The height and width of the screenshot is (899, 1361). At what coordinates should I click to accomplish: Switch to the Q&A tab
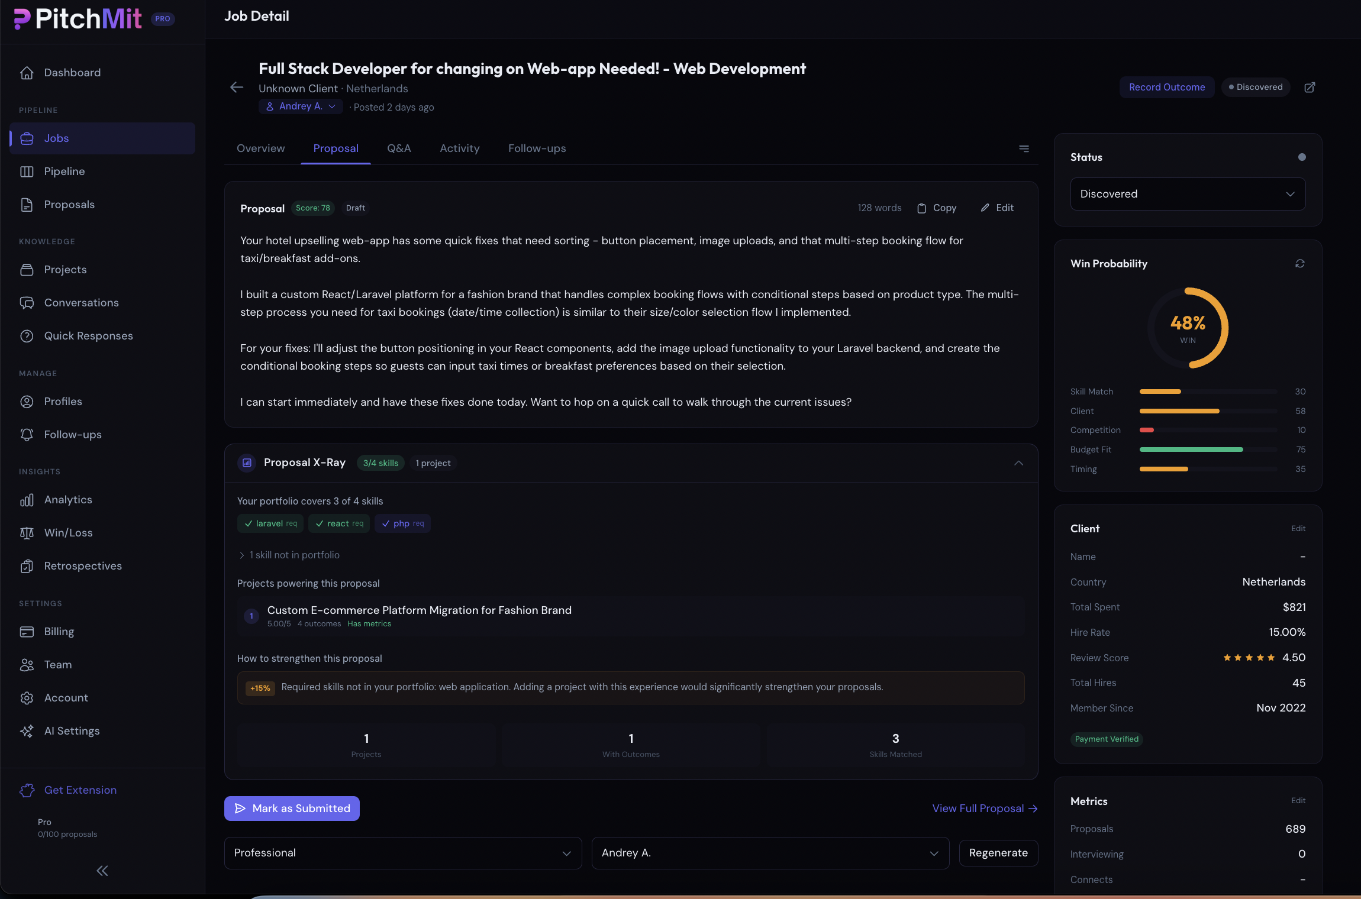pyautogui.click(x=399, y=148)
